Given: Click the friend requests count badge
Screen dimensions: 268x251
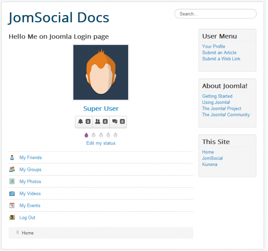Looking at the screenshot, I should (105, 122).
